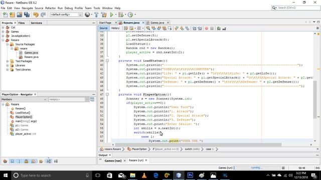Screen dimensions: 321x180
Task: Switch to the Services tab
Action: click(x=36, y=23)
